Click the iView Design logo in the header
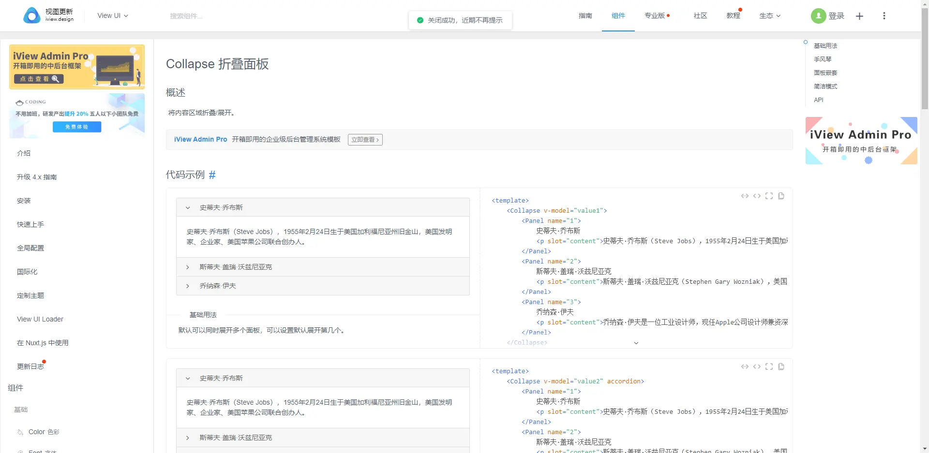Image resolution: width=929 pixels, height=453 pixels. [48, 15]
